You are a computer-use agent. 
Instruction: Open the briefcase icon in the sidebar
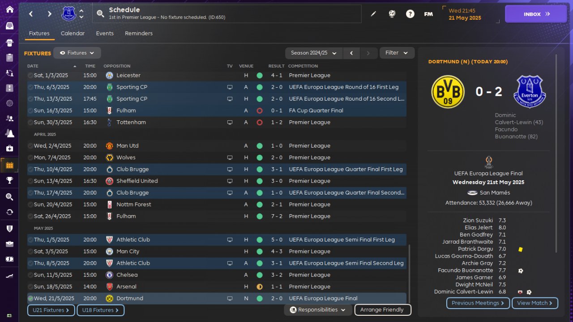[9, 244]
